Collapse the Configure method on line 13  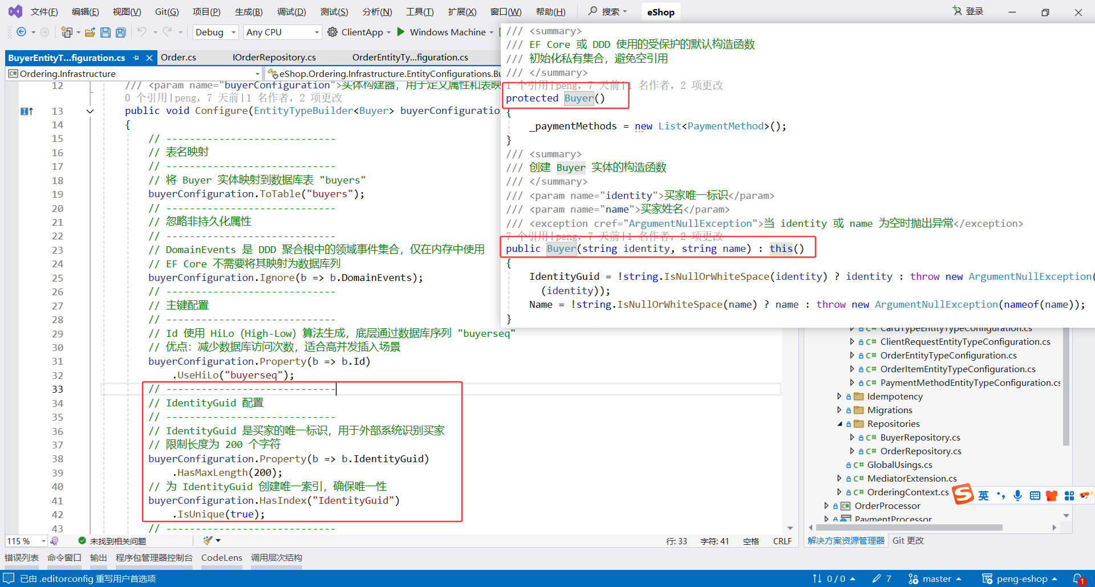coord(90,111)
